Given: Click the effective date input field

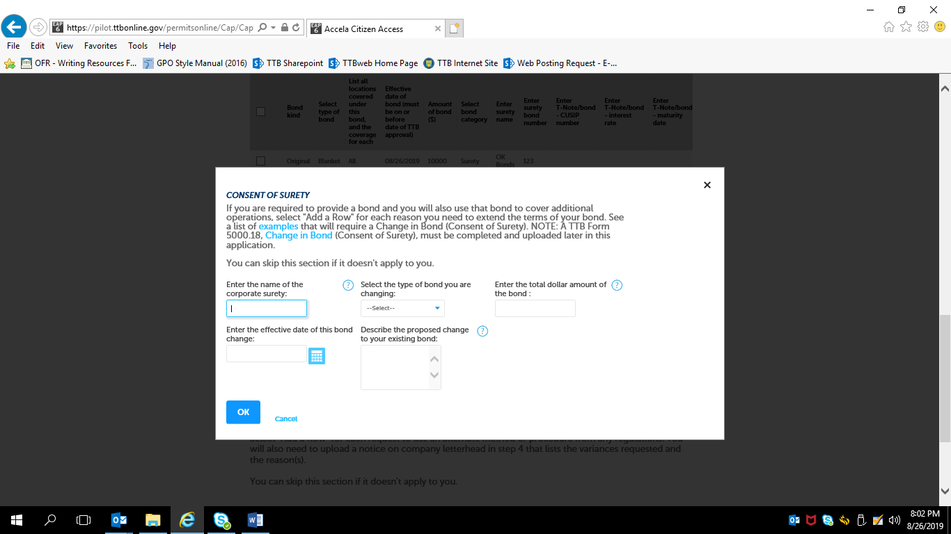Looking at the screenshot, I should point(267,353).
